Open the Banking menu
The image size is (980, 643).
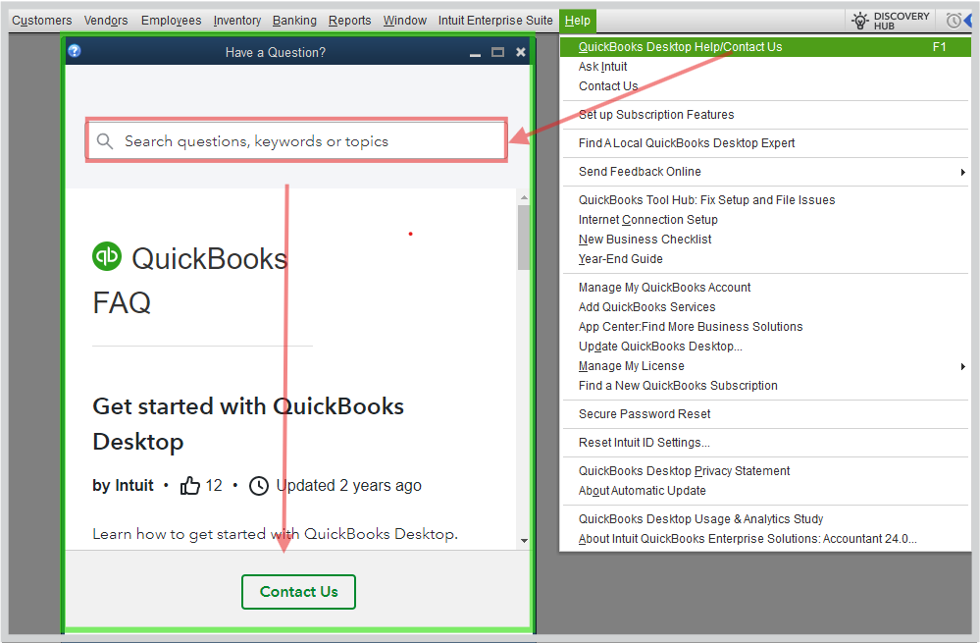coord(294,21)
